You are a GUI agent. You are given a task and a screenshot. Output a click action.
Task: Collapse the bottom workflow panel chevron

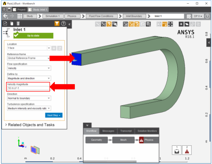pos(87,125)
